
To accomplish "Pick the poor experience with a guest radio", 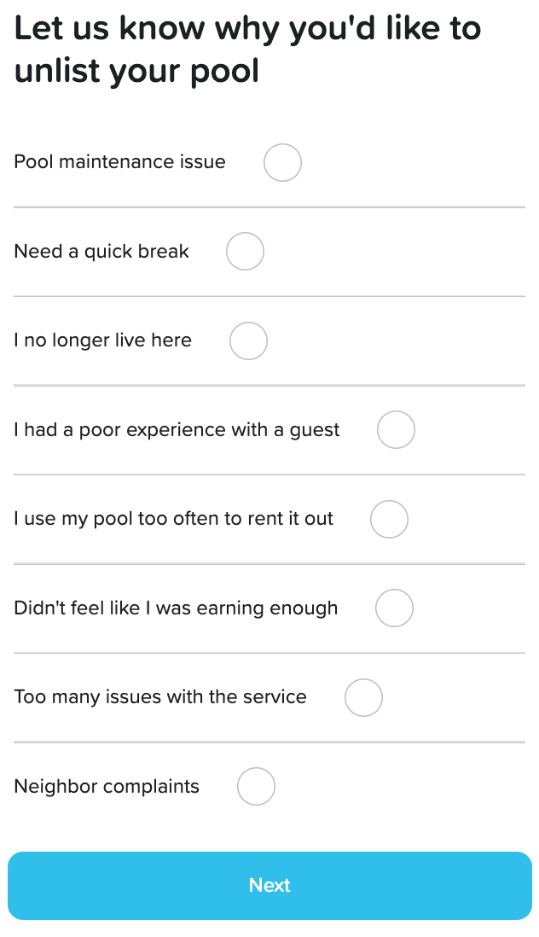I will [x=396, y=430].
